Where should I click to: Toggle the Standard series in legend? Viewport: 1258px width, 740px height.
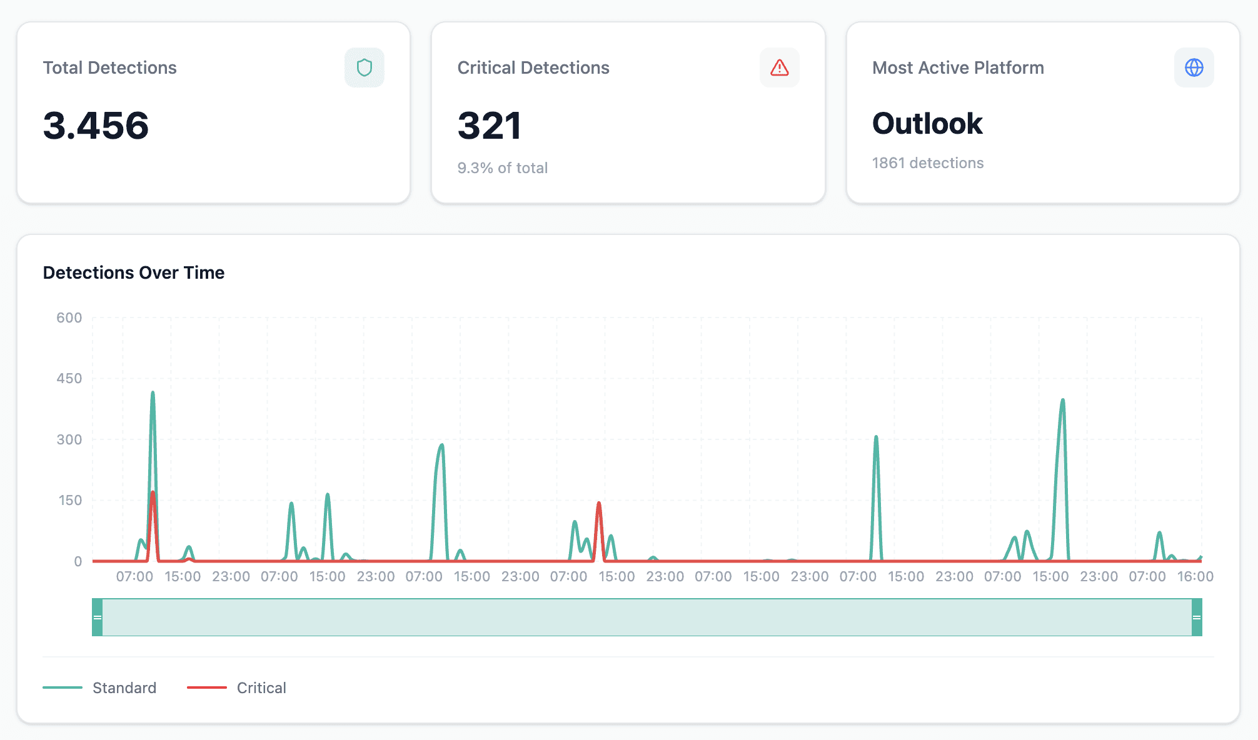click(124, 687)
